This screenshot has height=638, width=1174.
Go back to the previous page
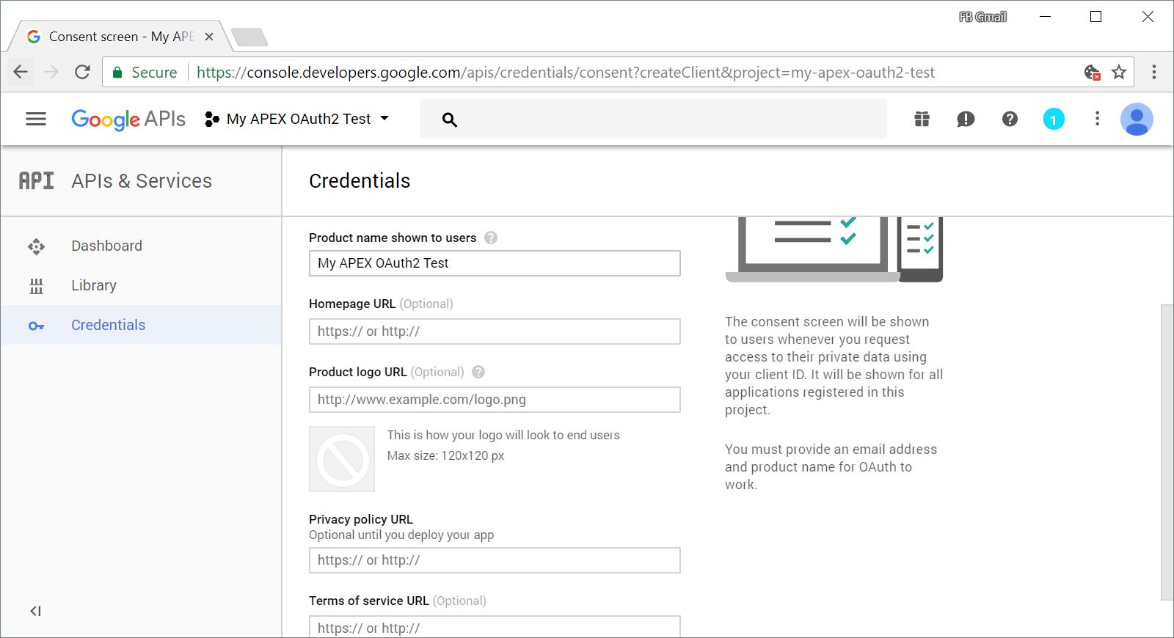pyautogui.click(x=21, y=72)
